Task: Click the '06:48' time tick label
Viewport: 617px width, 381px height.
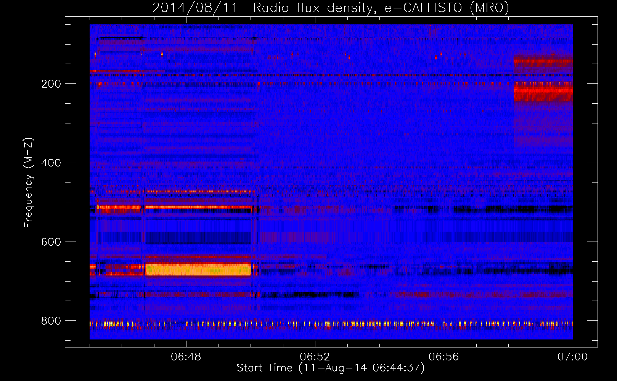Action: (x=186, y=357)
